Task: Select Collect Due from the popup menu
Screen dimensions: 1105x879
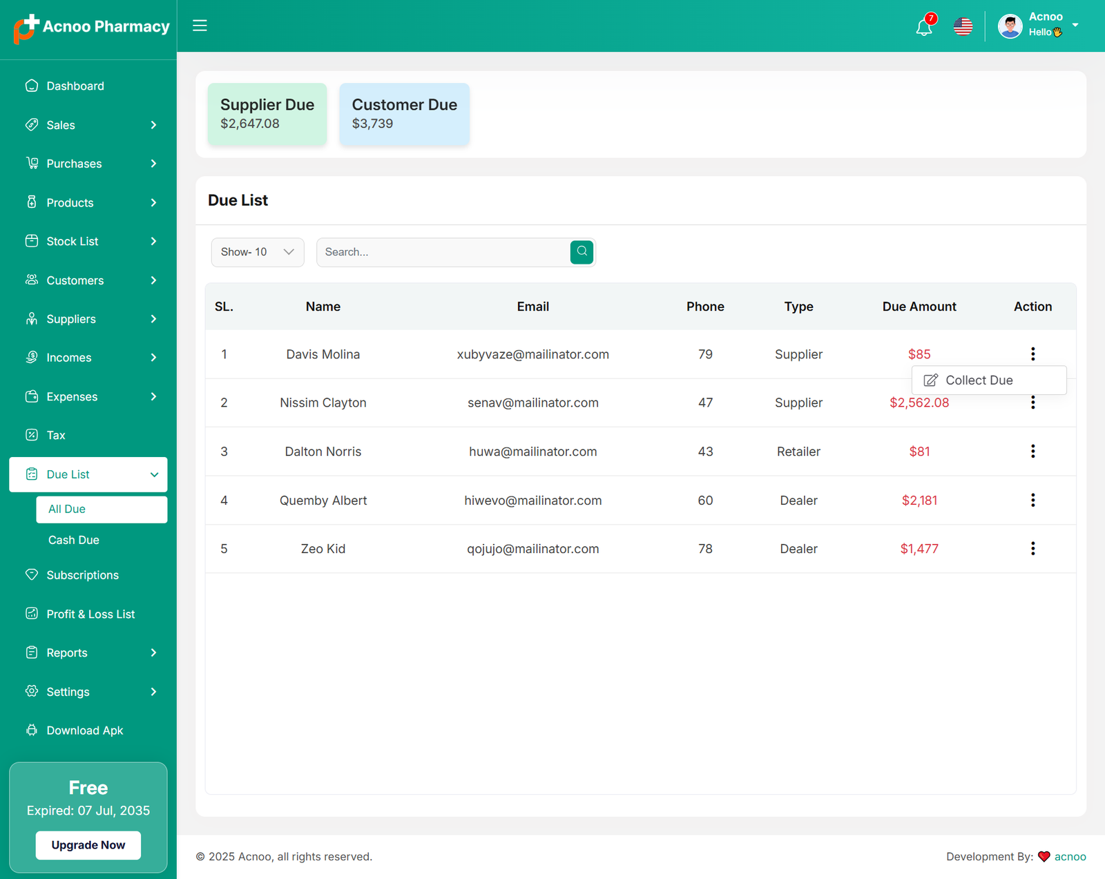Action: [978, 380]
